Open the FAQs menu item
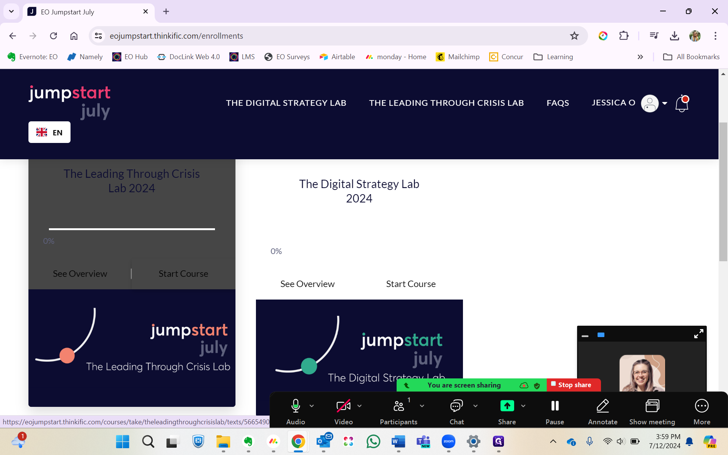This screenshot has width=728, height=455. click(557, 103)
